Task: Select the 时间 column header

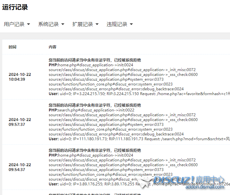Action: pos(12,47)
